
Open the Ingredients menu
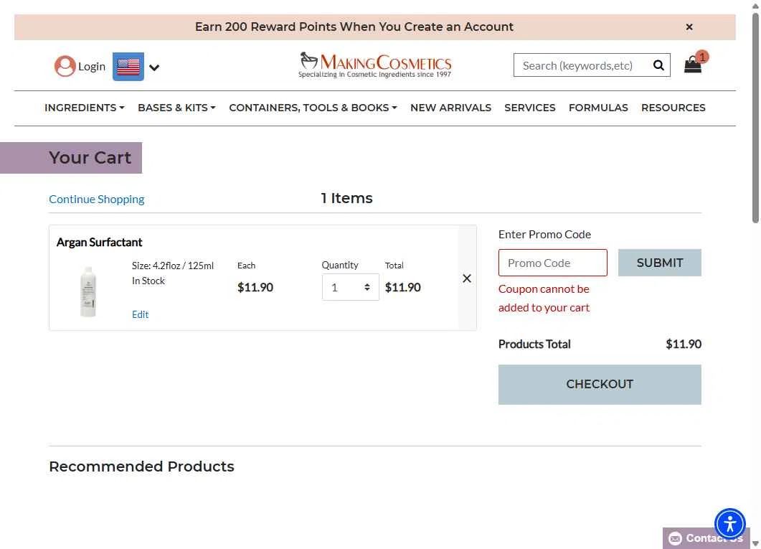pyautogui.click(x=85, y=108)
